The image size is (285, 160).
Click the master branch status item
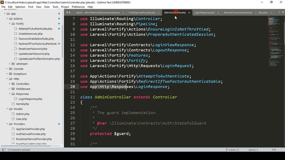pyautogui.click(x=232, y=150)
